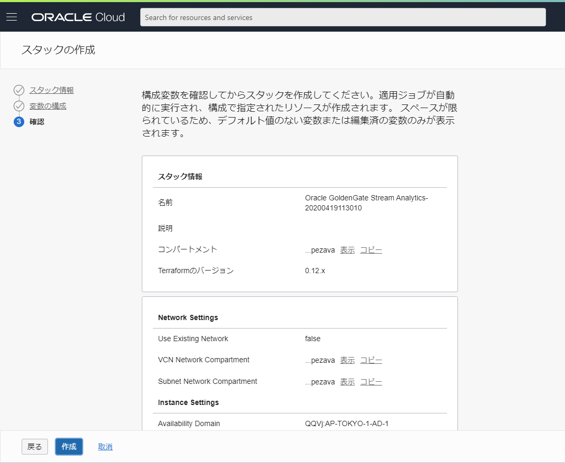Click the search for resources and services field
Image resolution: width=565 pixels, height=463 pixels.
tap(342, 17)
